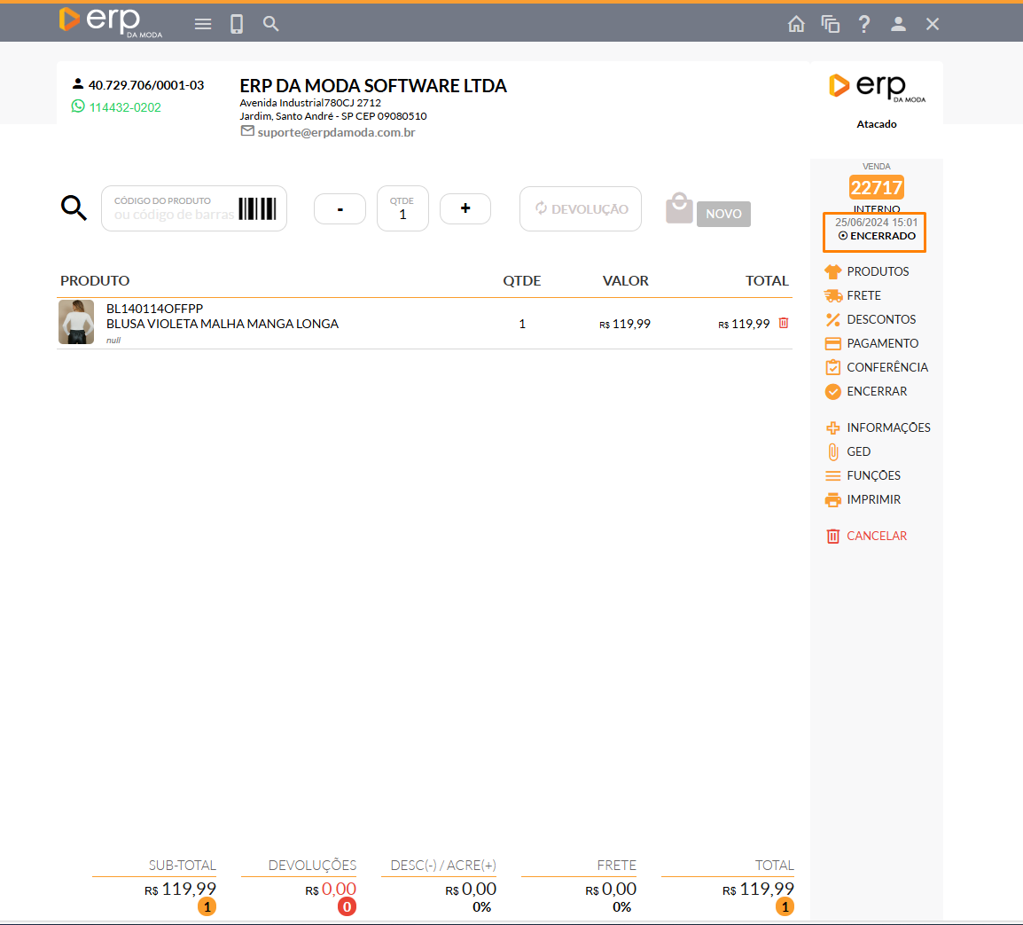Viewport: 1023px width, 925px height.
Task: Increase quantity with the plus button
Action: (x=465, y=208)
